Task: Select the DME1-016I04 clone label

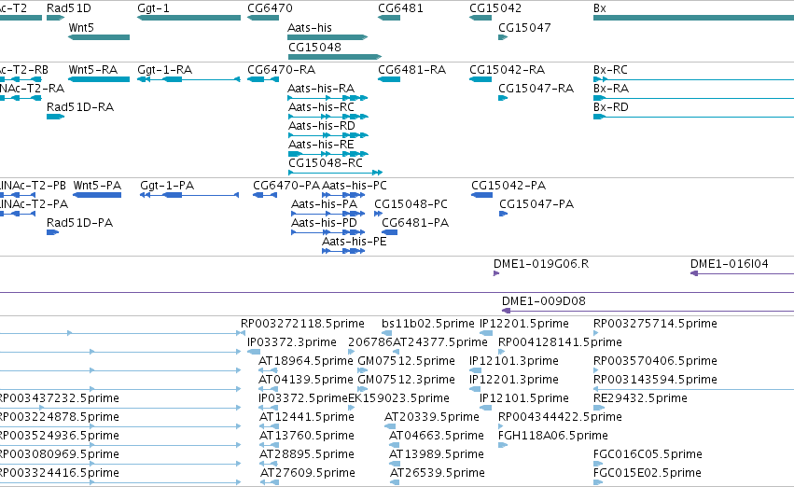Action: click(x=730, y=264)
